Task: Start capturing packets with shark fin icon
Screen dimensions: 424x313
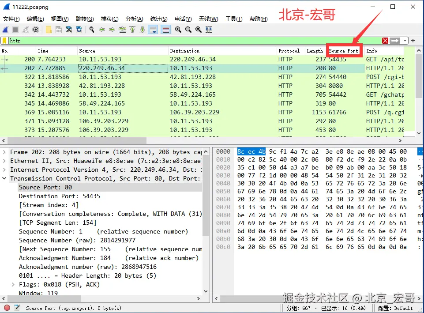Action: 5,30
